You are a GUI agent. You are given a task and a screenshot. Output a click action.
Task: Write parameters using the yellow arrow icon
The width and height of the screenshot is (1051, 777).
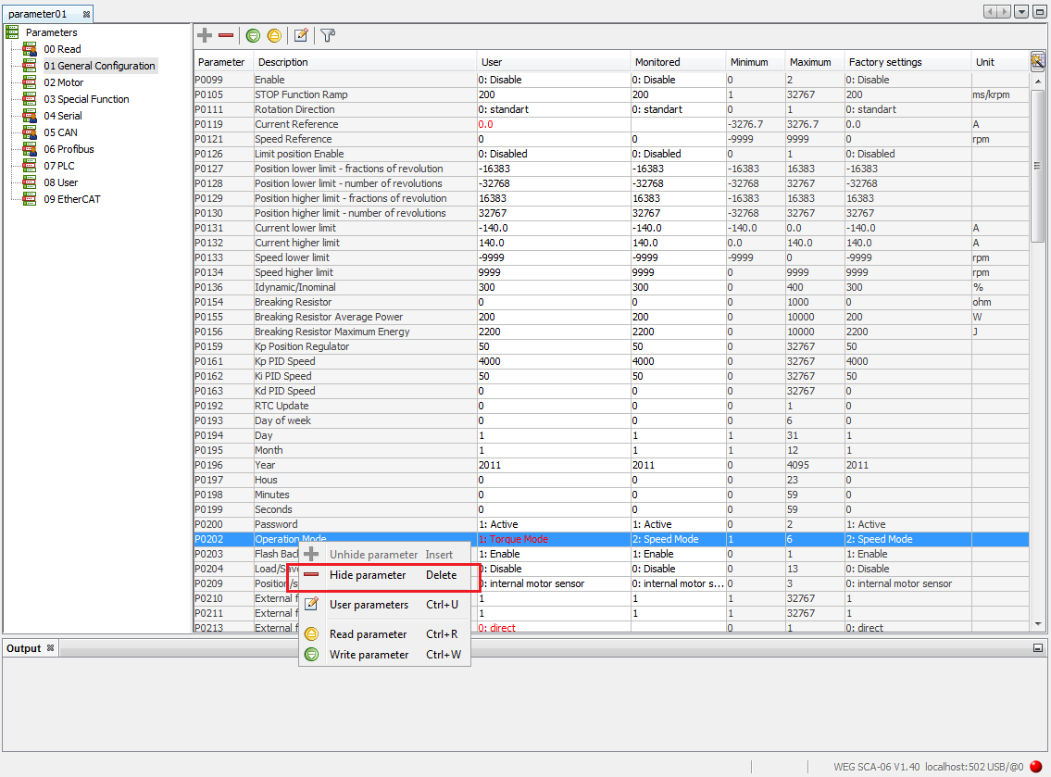[x=275, y=35]
